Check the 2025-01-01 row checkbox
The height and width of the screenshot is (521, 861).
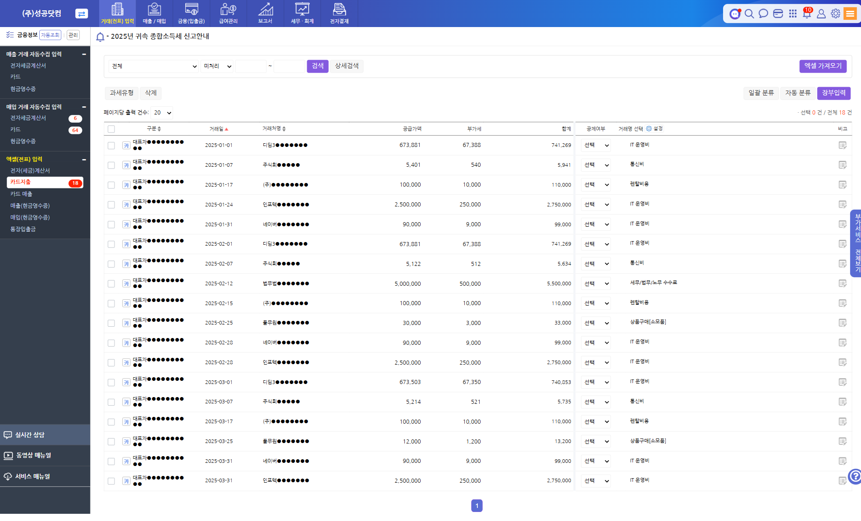[111, 145]
